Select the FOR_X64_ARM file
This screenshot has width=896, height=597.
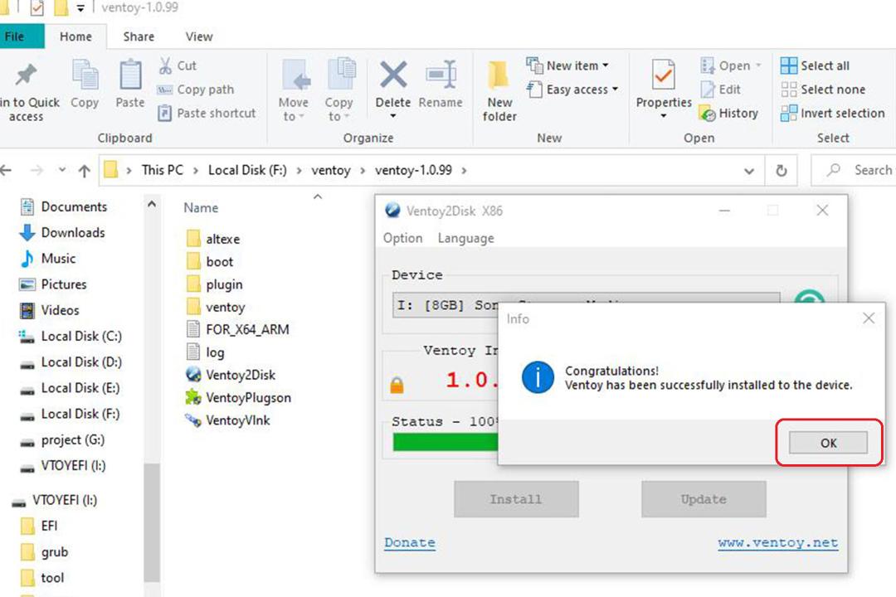pos(238,330)
